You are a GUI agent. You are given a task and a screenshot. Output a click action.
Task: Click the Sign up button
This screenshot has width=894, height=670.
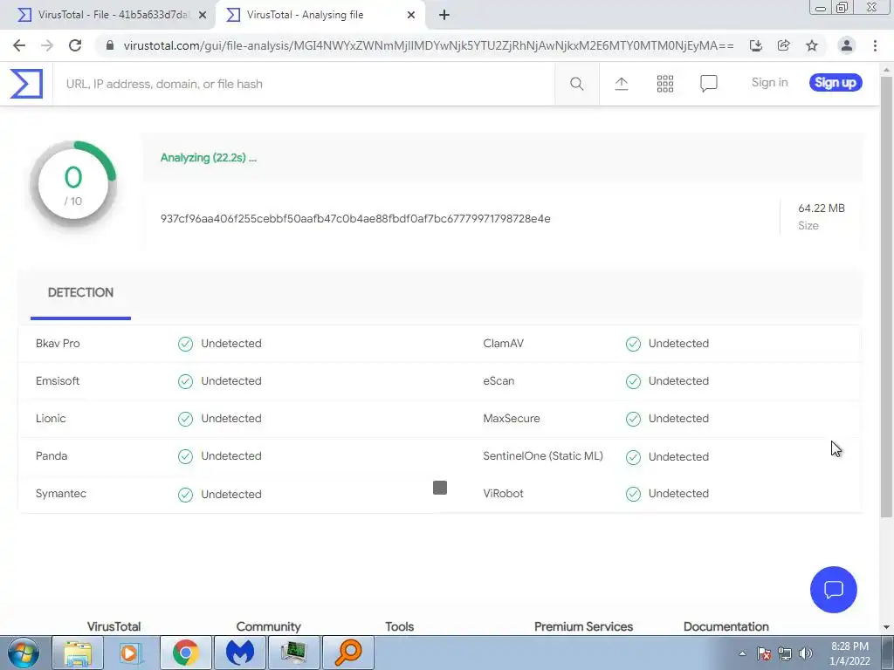(x=836, y=83)
